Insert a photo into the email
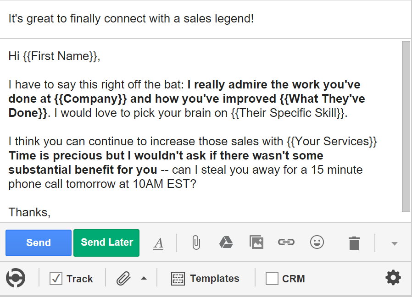The width and height of the screenshot is (412, 297). click(x=256, y=242)
